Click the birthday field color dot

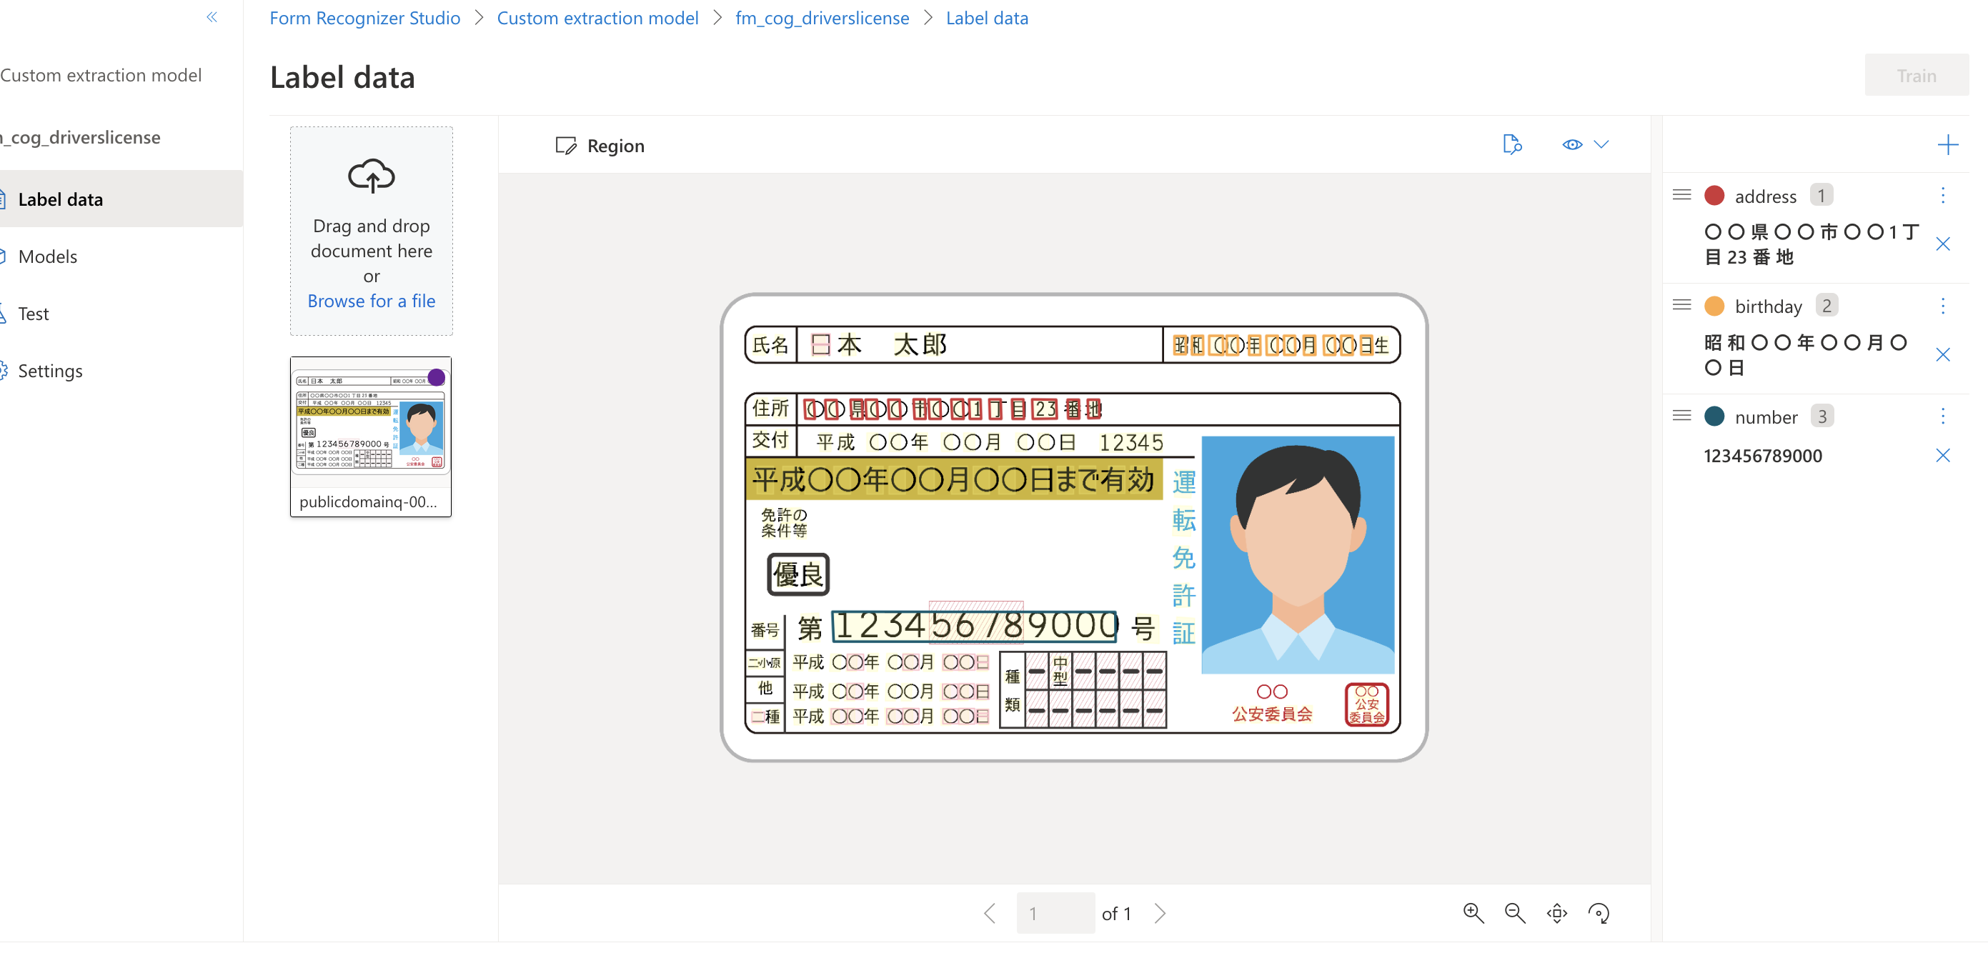(x=1714, y=306)
